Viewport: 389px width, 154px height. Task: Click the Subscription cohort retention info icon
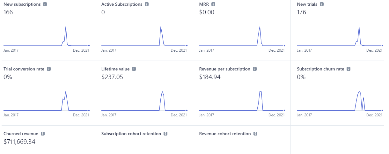click(x=165, y=134)
